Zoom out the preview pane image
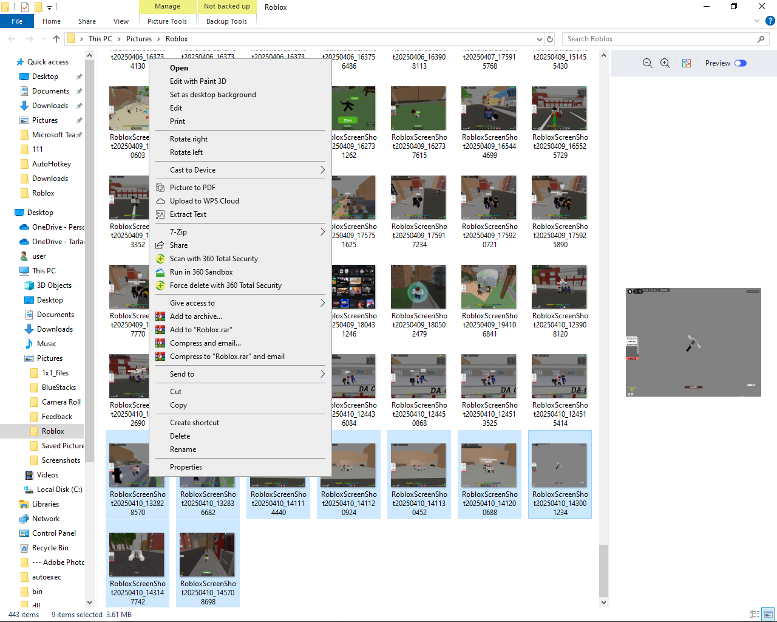This screenshot has width=777, height=622. (648, 63)
